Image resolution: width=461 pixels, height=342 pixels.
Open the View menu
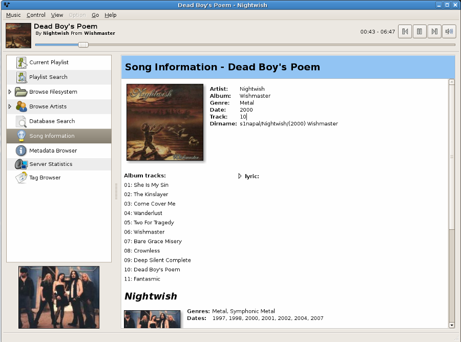[x=57, y=15]
